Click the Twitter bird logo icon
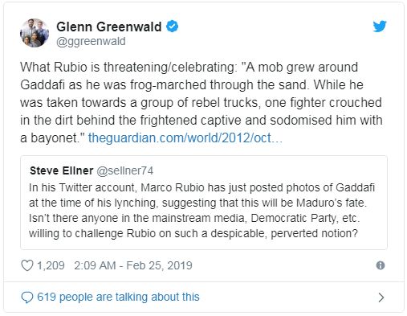 point(380,27)
